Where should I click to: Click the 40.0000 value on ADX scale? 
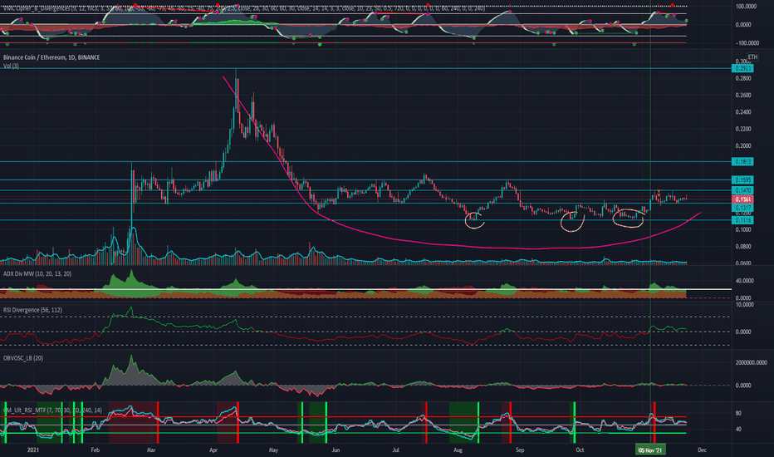tap(744, 281)
